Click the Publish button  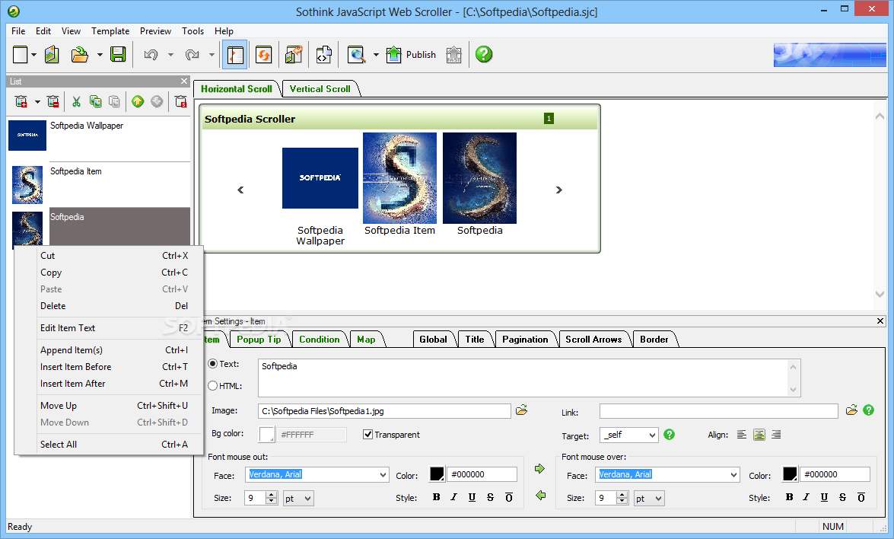pyautogui.click(x=411, y=55)
